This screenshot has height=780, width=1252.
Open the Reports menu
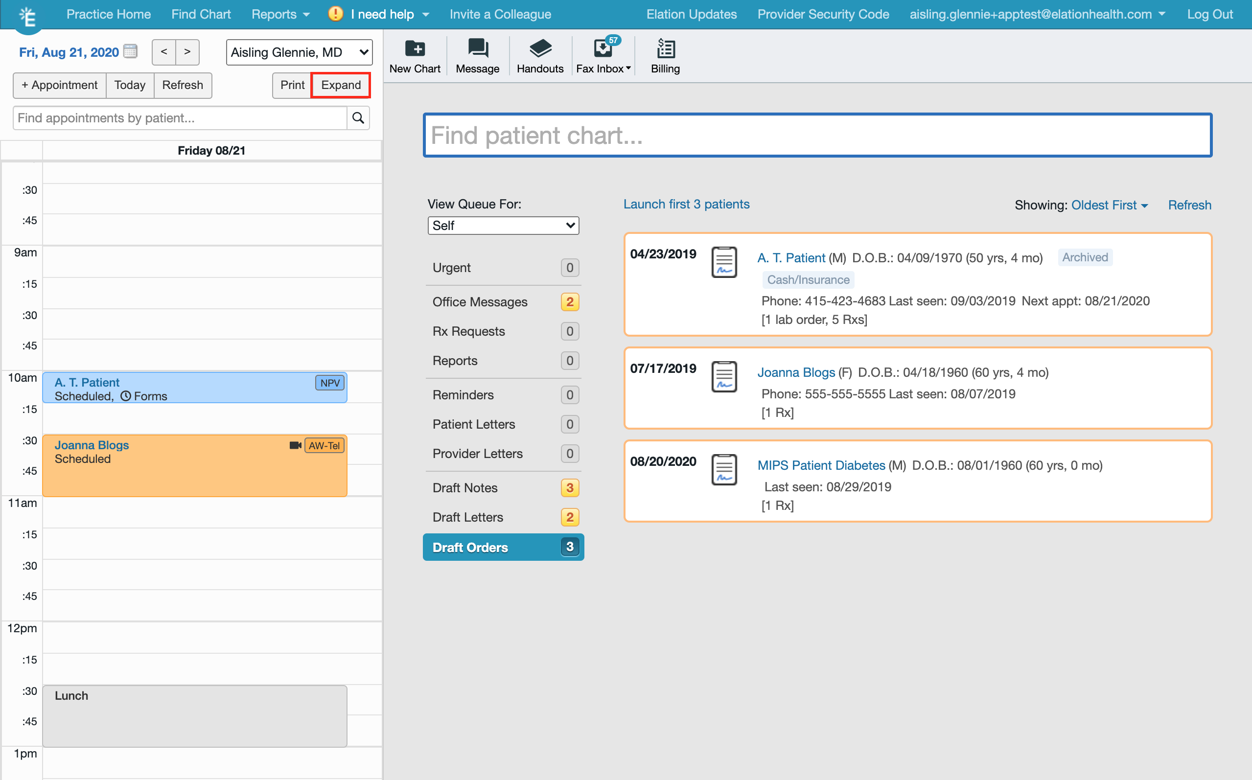pos(280,14)
